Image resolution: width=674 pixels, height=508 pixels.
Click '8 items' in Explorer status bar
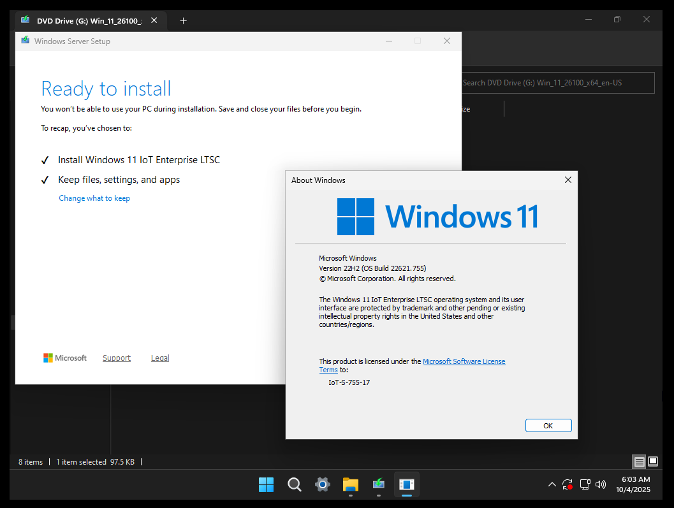pos(31,462)
